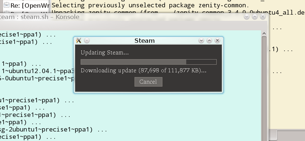Click the Konsole scrollbar up arrow
Screen dimensions: 305x141
264,34
